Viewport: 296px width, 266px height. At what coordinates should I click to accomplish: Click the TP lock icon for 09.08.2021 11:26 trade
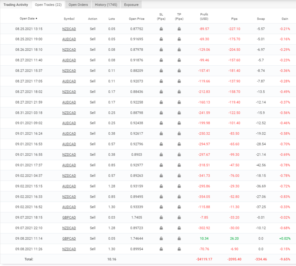point(179,249)
